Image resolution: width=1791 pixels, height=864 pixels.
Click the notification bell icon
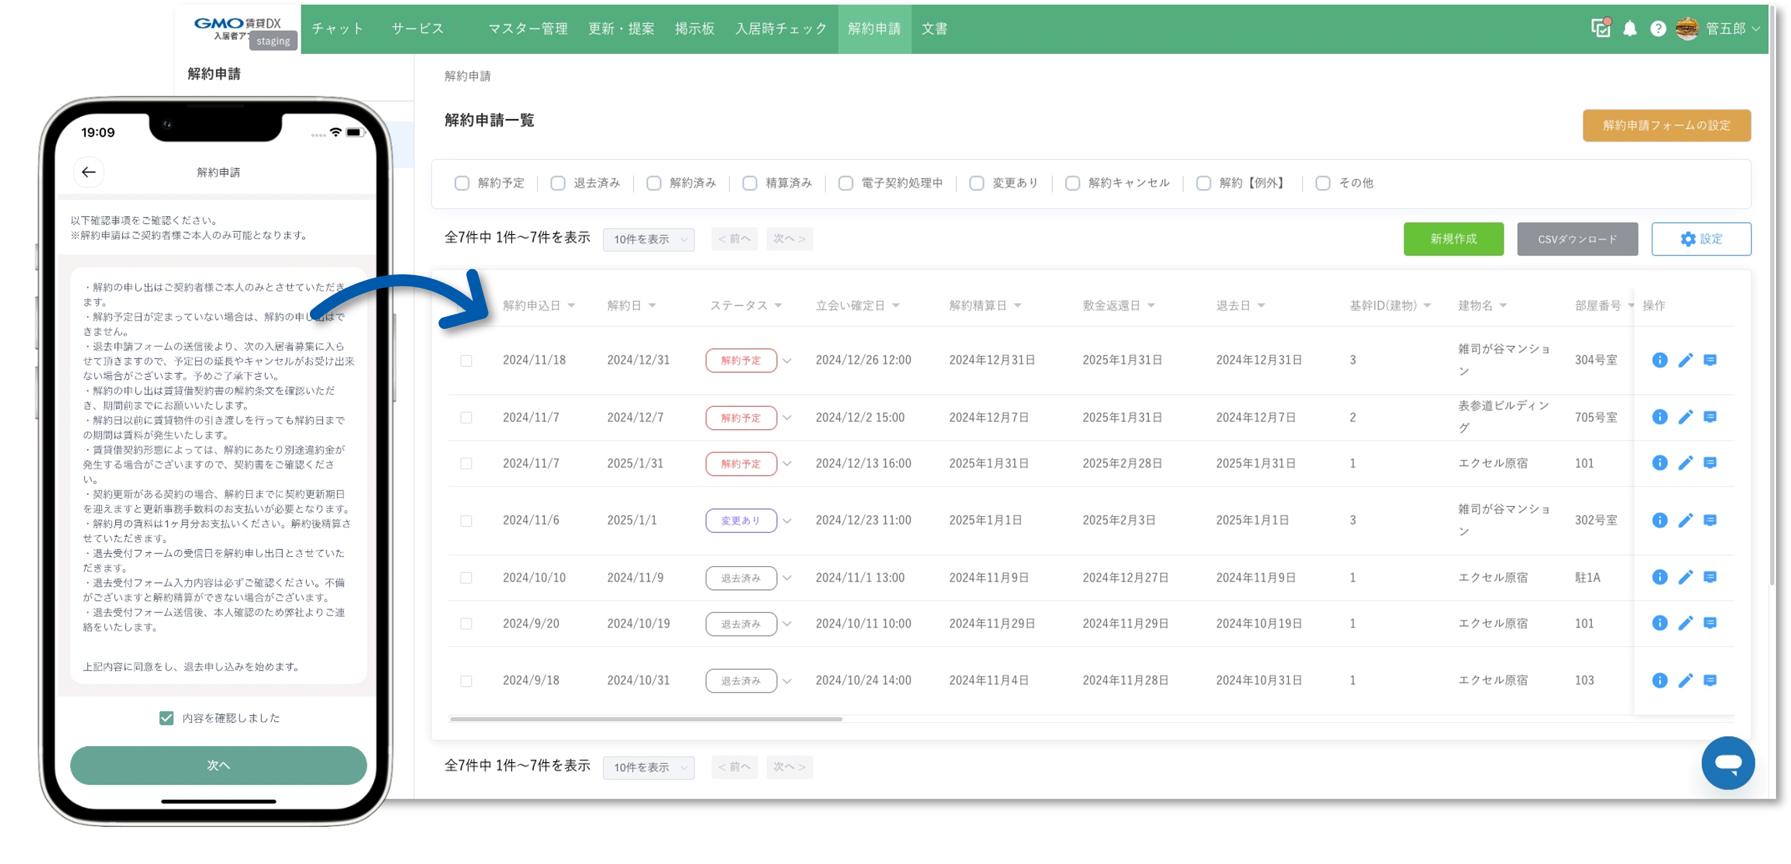(1629, 28)
